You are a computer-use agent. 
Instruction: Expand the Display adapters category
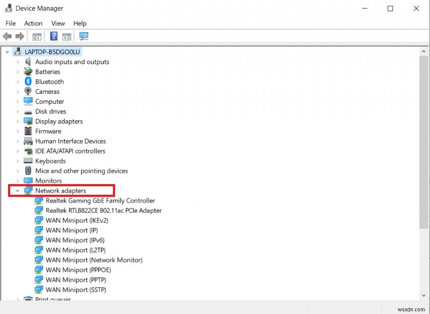(17, 121)
